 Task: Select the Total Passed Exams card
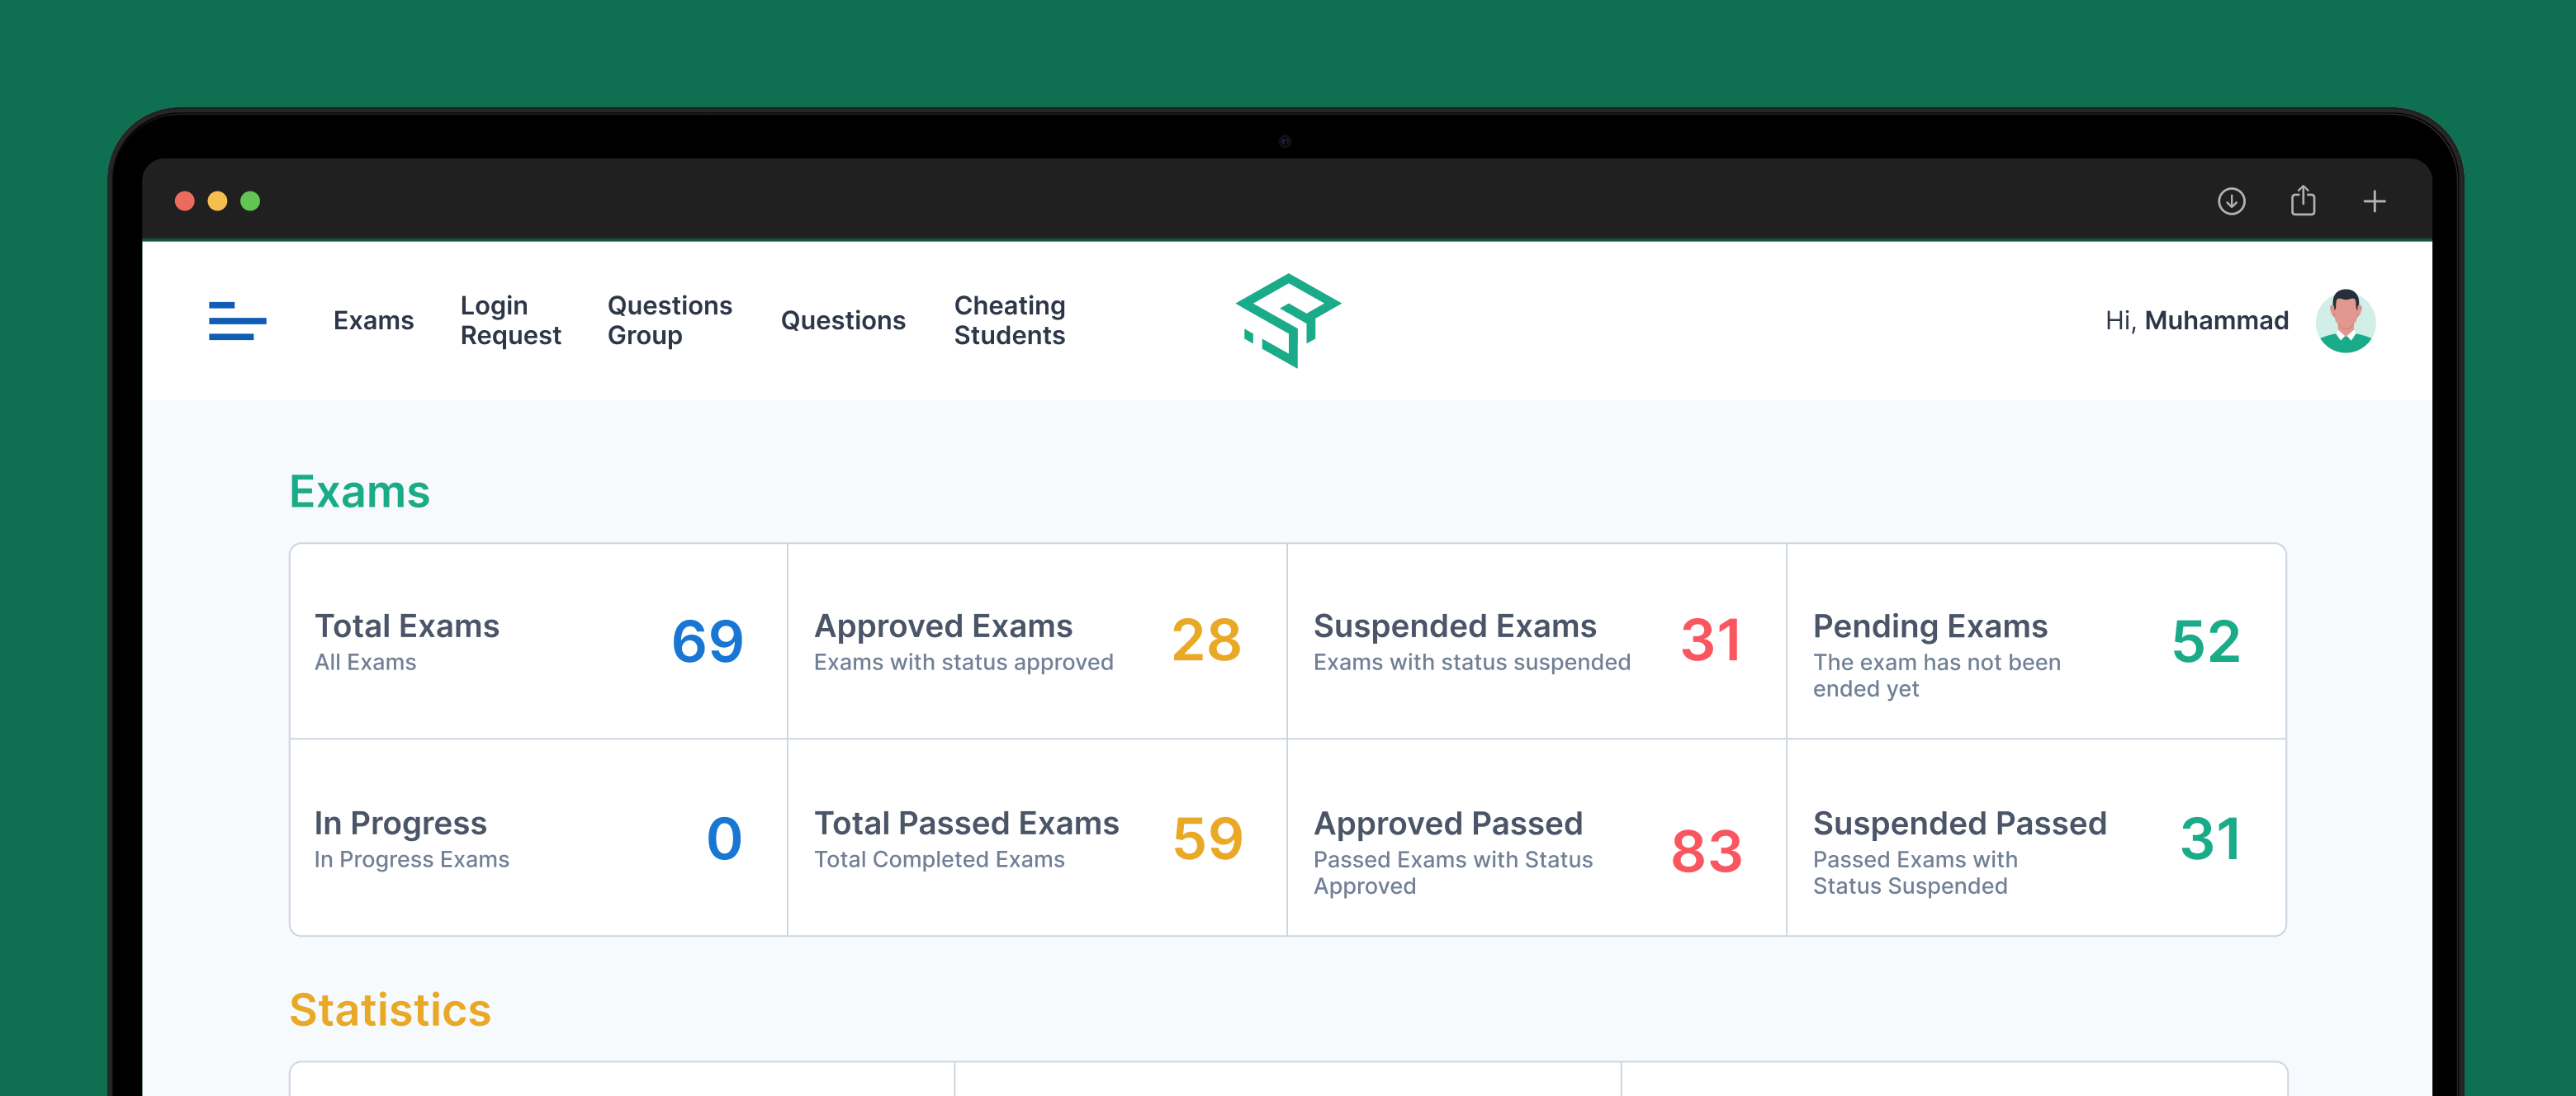click(x=1036, y=838)
